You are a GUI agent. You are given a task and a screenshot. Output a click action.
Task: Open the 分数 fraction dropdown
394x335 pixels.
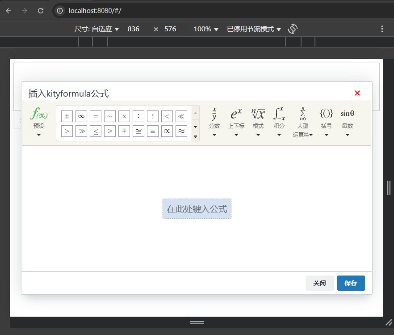pos(214,122)
